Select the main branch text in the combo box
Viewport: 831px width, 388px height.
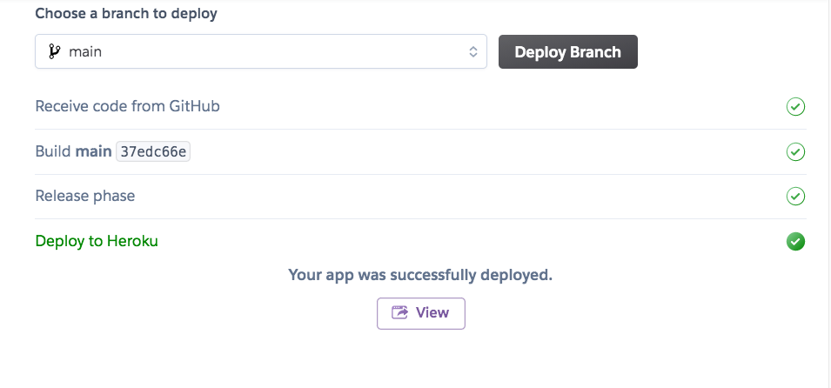[x=85, y=51]
